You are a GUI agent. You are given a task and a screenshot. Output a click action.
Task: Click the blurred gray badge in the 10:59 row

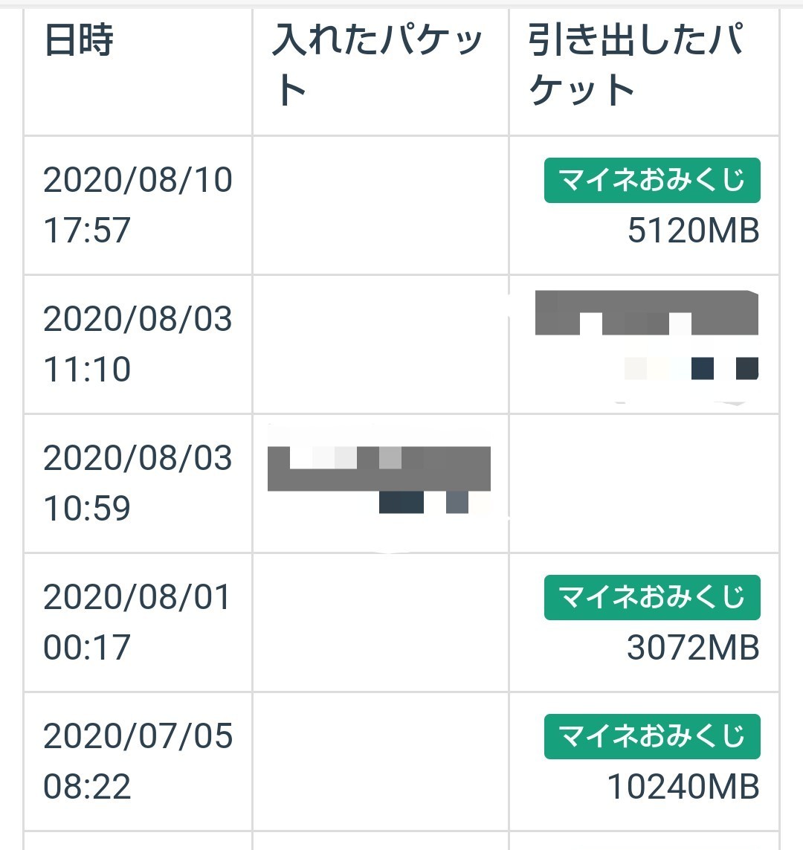pyautogui.click(x=378, y=469)
